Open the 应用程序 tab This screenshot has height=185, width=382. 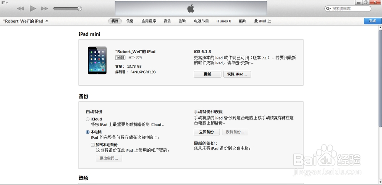(x=149, y=21)
